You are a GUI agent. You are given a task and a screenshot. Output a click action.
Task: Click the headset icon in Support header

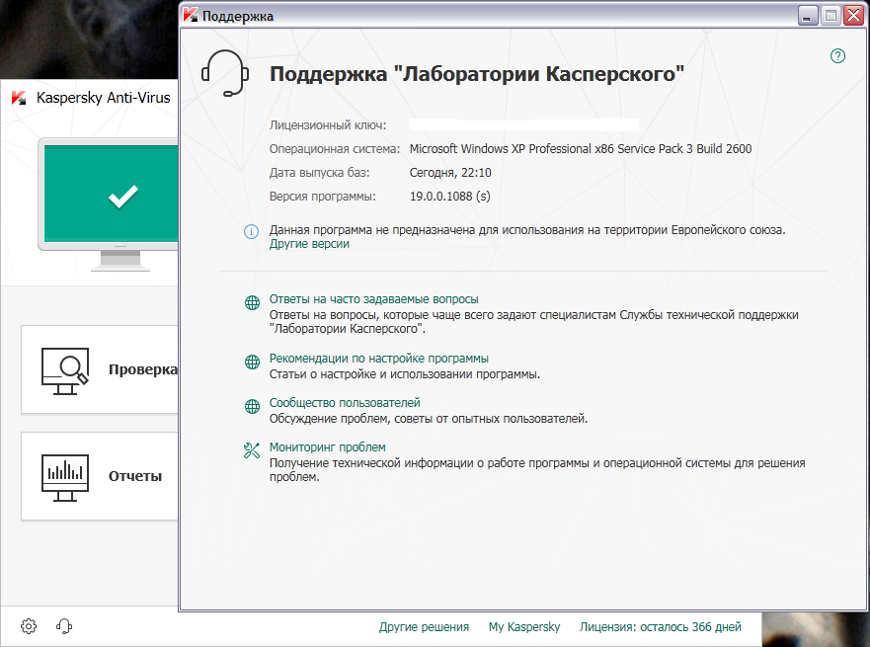tap(225, 73)
